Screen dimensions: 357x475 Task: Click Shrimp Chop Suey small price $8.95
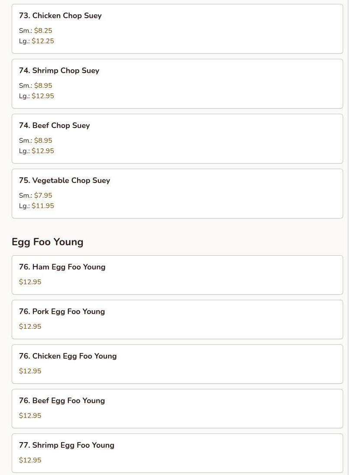pos(43,86)
